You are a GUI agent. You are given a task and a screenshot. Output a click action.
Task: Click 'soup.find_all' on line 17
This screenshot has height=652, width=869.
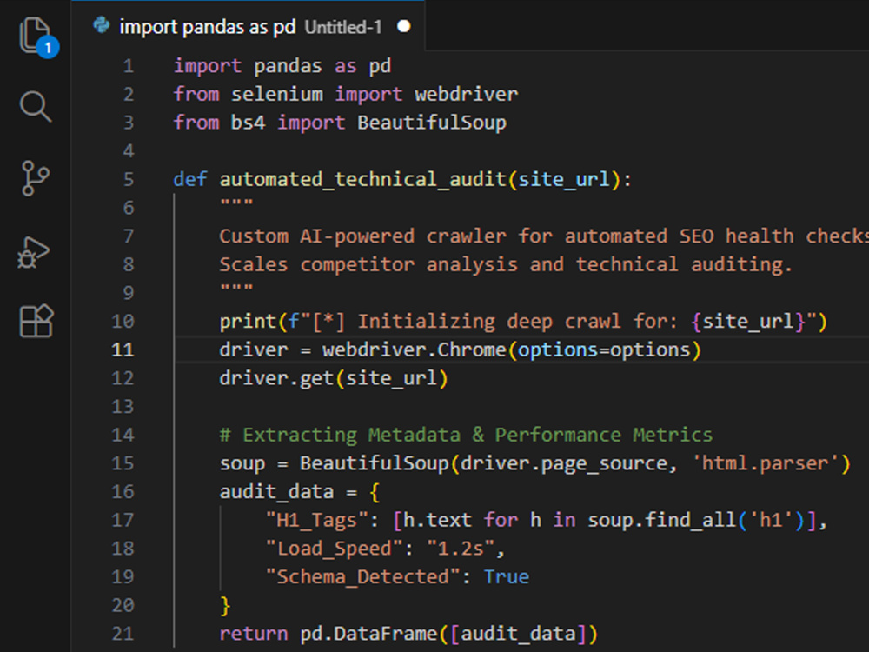661,520
